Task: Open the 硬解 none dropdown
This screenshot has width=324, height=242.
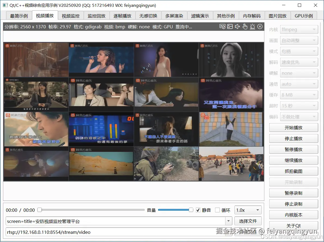Action: (x=299, y=73)
